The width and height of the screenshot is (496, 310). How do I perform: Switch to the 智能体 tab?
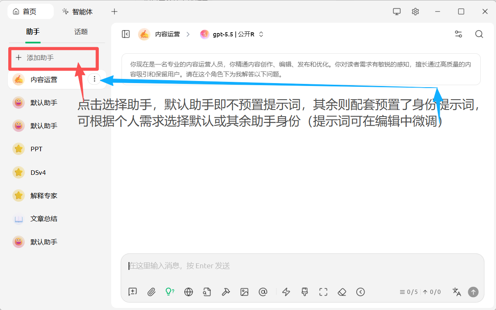pyautogui.click(x=77, y=12)
